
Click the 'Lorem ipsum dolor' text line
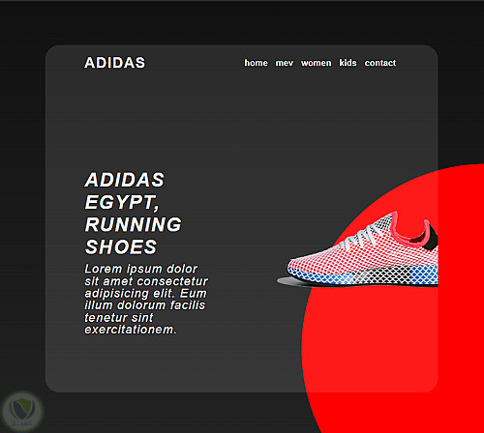140,269
